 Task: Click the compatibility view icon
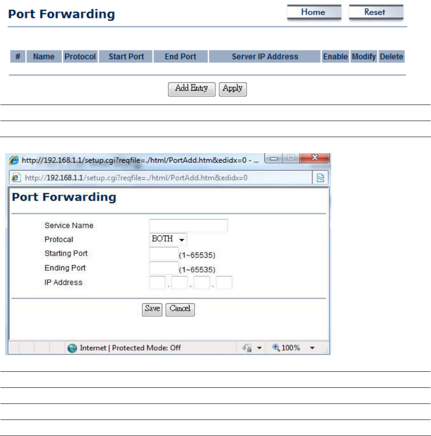tap(320, 178)
